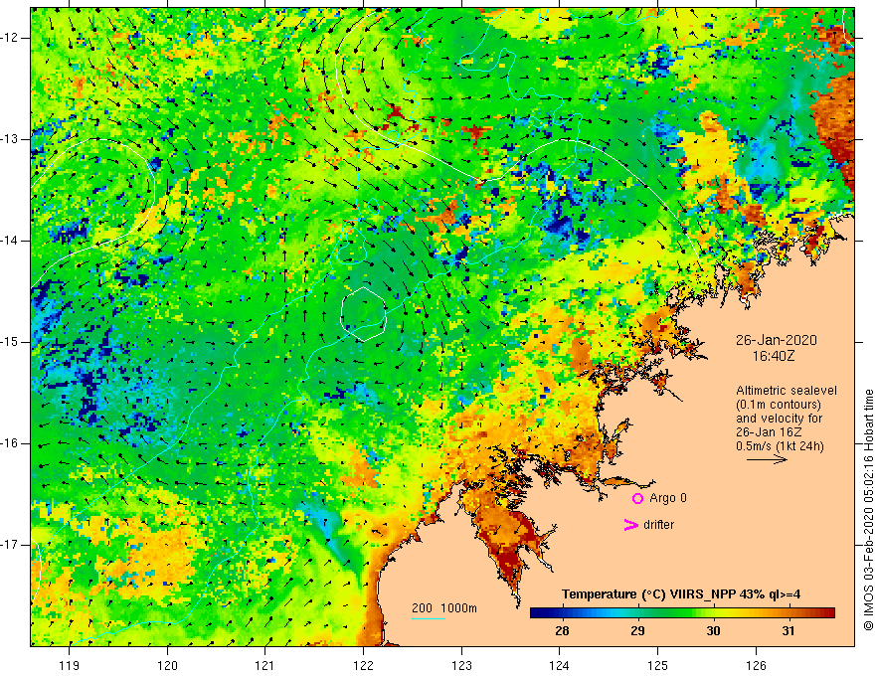
Task: Click the '120' longitude axis label
Action: [167, 665]
